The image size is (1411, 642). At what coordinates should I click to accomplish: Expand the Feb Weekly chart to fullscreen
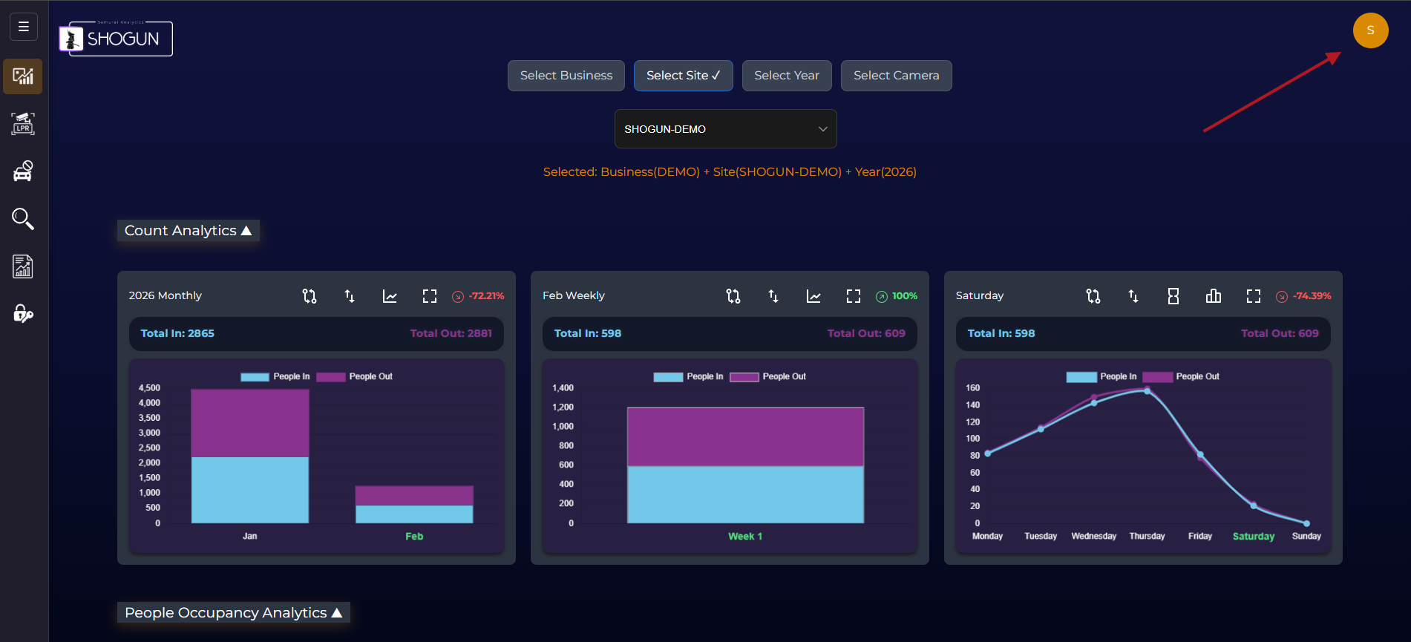pos(853,296)
